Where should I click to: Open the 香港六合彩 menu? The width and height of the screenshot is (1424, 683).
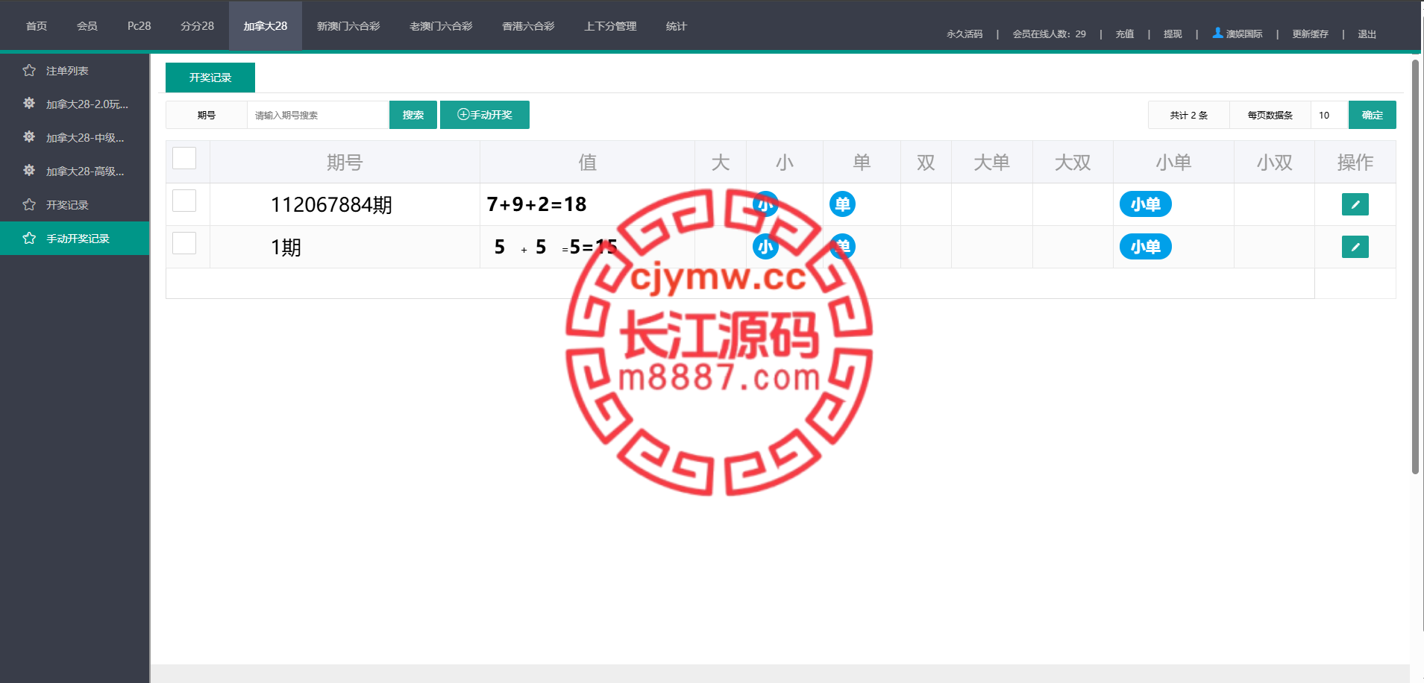pos(528,26)
